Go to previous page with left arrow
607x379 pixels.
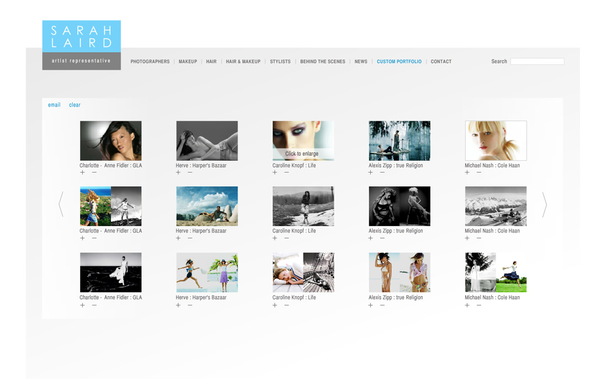pos(61,205)
